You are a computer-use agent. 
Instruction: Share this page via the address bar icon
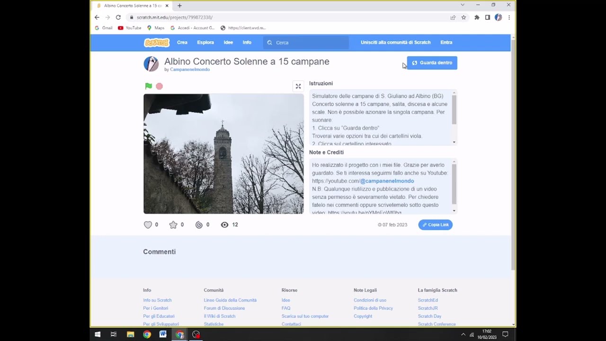coord(453,18)
